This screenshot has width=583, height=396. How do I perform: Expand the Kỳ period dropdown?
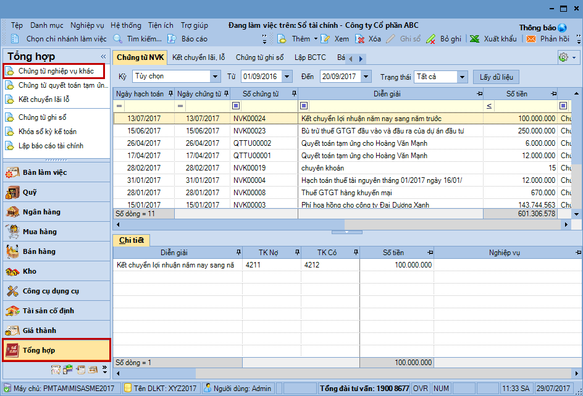[215, 77]
